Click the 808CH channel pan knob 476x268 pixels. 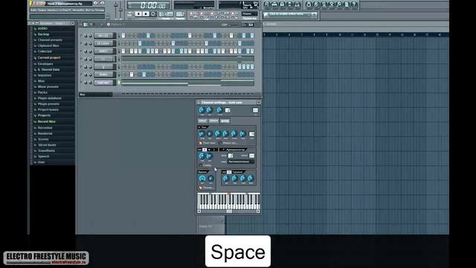click(86, 51)
